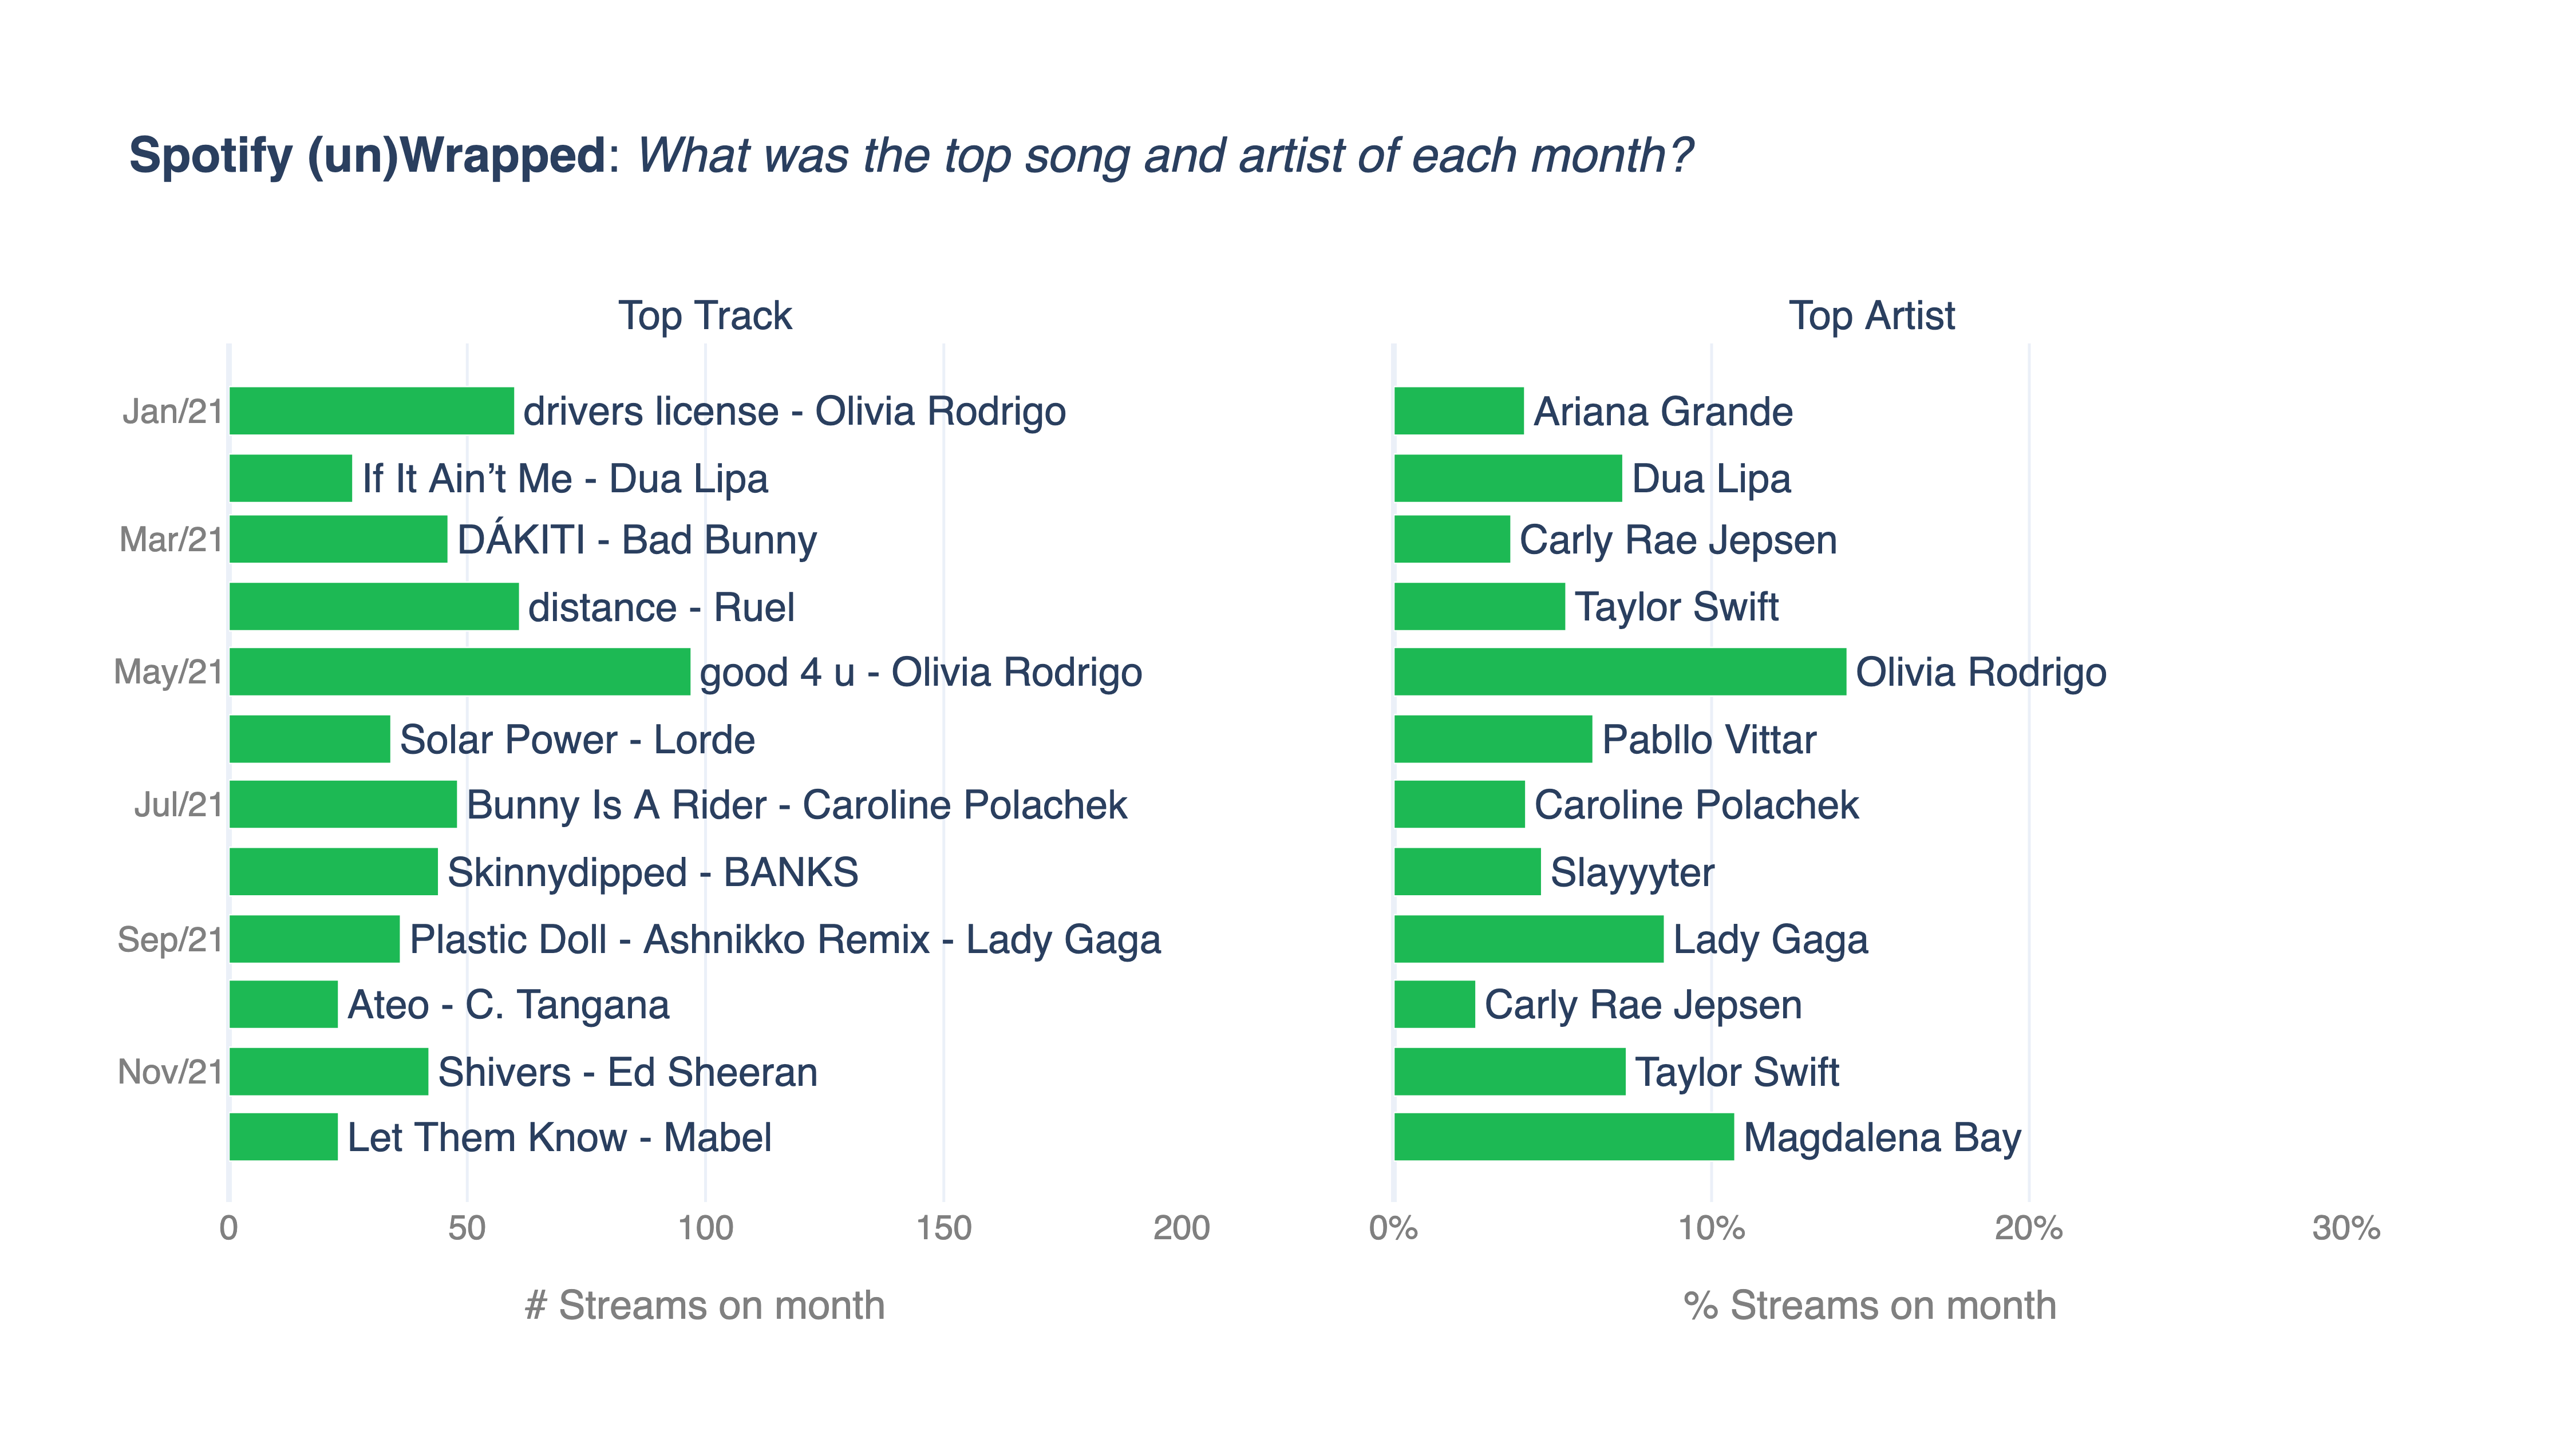The height and width of the screenshot is (1431, 2576).
Task: Click the Pabllo Vittar artist label
Action: coord(1708,740)
